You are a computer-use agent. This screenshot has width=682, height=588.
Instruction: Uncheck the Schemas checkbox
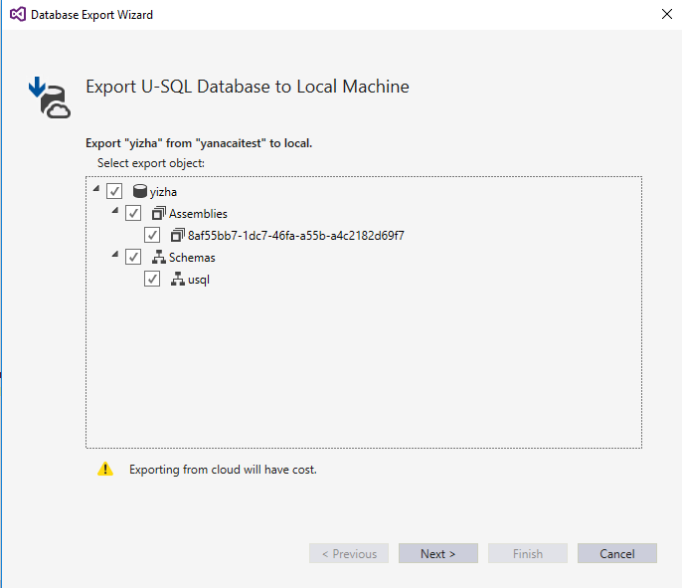pos(133,257)
